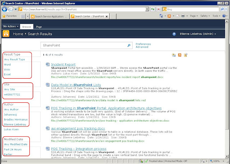
Task: Click the browser Back arrow button
Action: (x=5, y=9)
